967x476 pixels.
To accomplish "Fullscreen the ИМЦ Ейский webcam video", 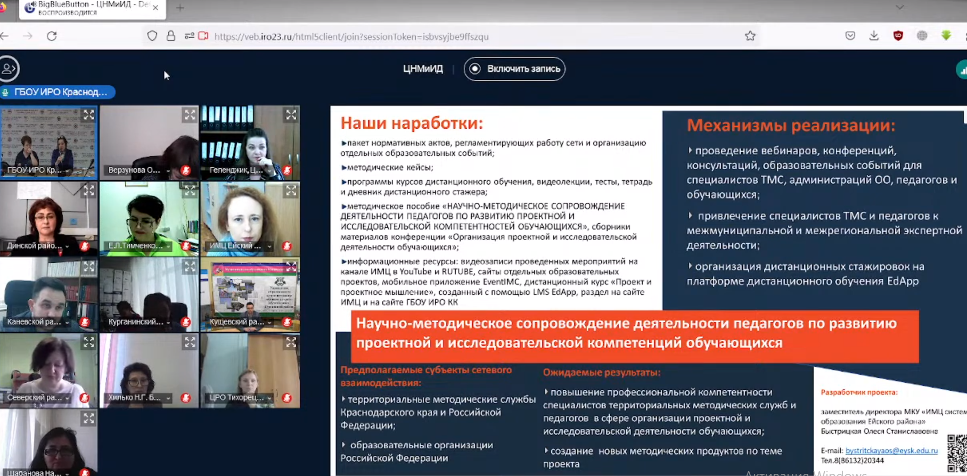I will point(291,191).
